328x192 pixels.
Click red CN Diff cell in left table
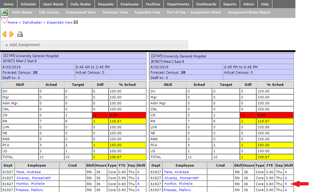click(100, 115)
